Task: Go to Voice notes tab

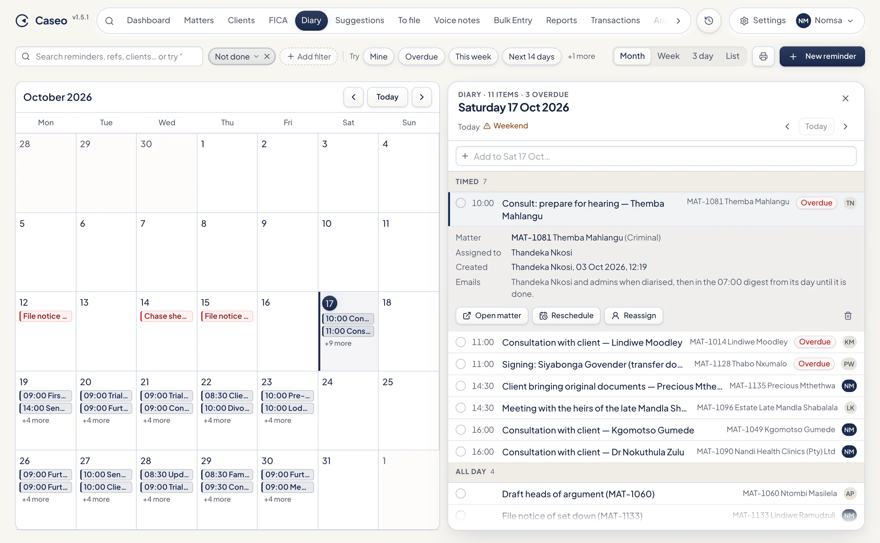Action: (457, 20)
